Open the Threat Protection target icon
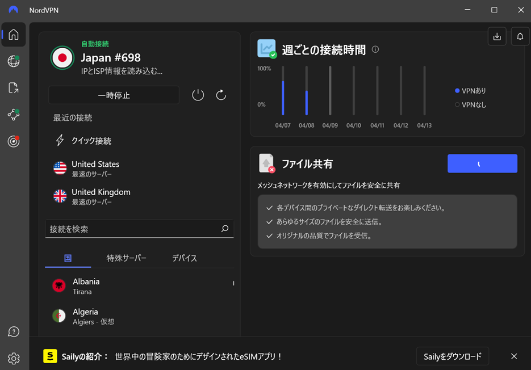The height and width of the screenshot is (370, 531). (x=14, y=141)
